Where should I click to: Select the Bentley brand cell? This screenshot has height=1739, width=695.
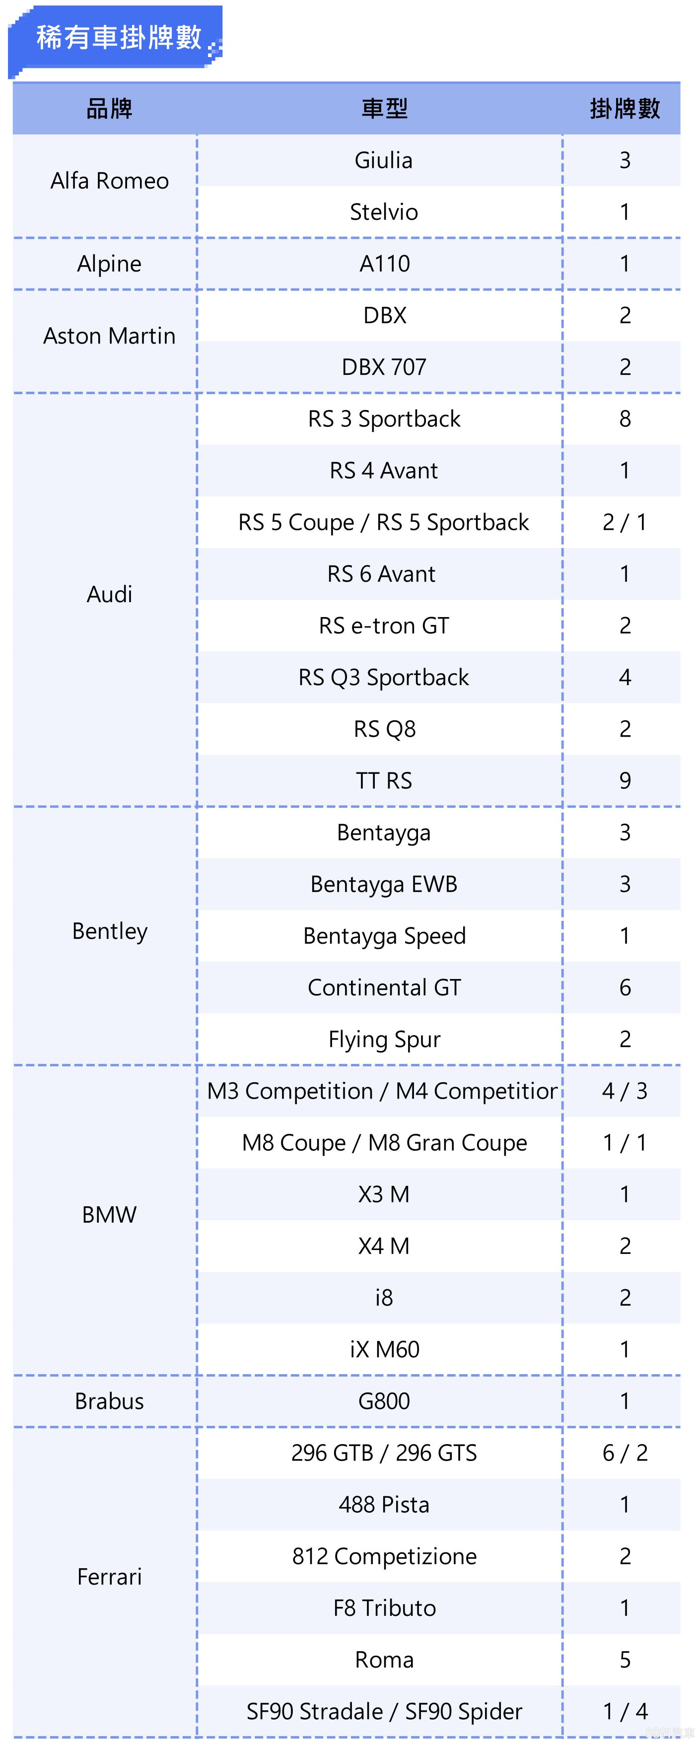109,932
